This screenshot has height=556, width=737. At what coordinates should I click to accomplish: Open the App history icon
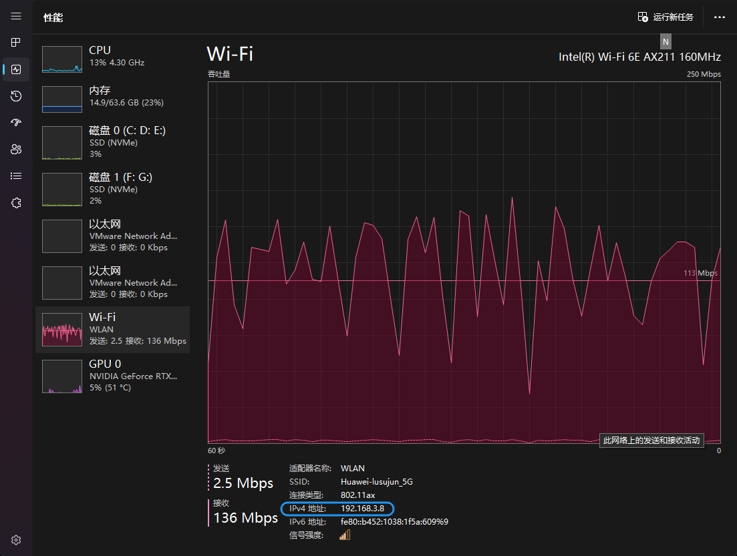pyautogui.click(x=16, y=96)
